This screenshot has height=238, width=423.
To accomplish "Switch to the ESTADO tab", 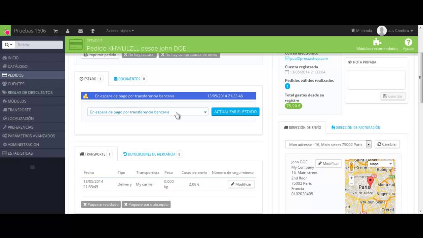I will pyautogui.click(x=92, y=79).
